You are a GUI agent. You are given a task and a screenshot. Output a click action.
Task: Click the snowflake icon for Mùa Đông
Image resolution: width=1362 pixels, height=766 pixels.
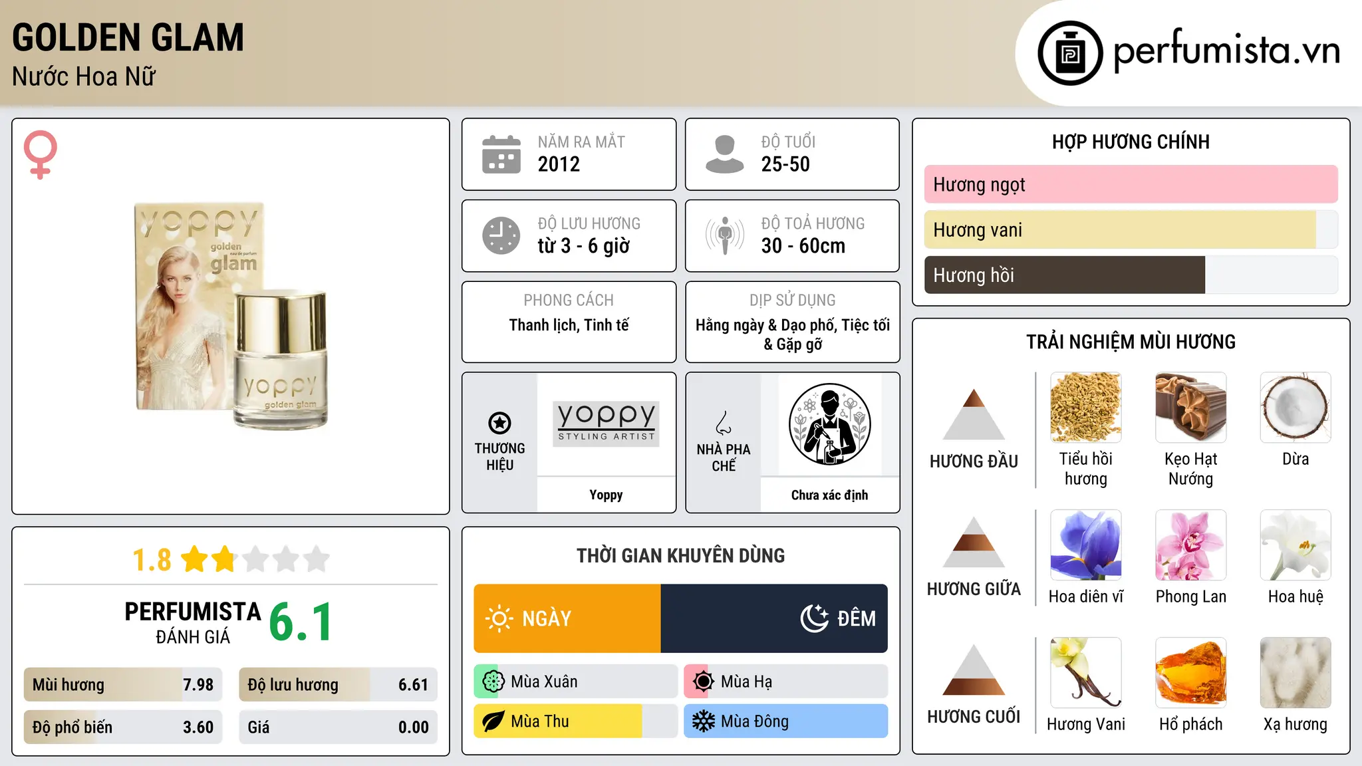(x=703, y=721)
